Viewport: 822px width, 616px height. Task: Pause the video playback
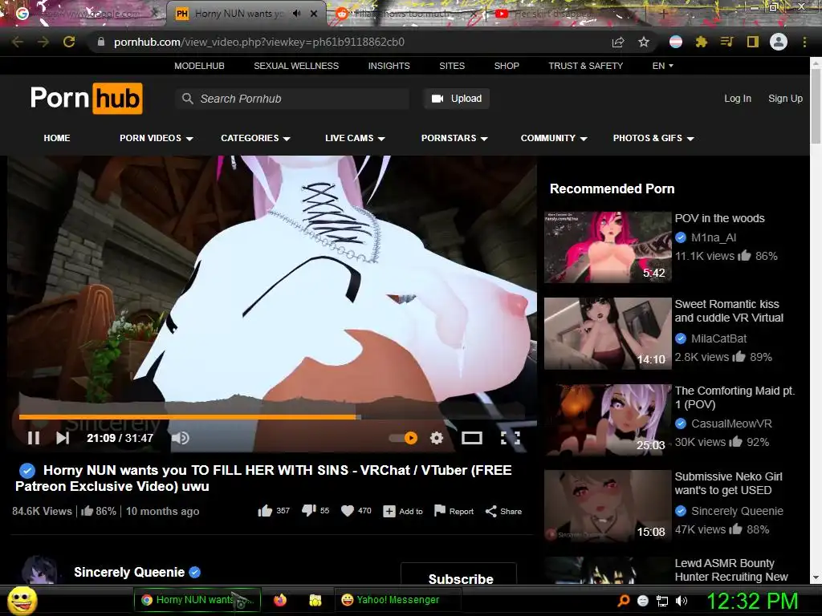point(34,438)
